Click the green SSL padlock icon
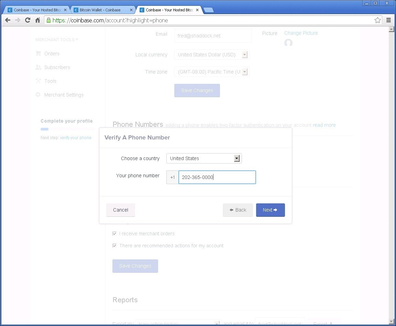This screenshot has width=396, height=326. click(48, 20)
